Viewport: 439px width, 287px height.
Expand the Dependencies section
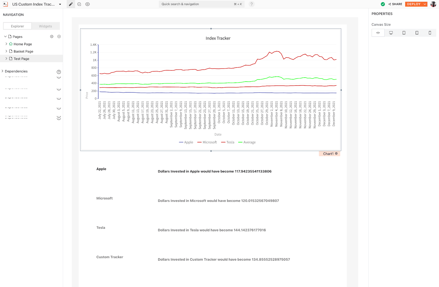click(x=2, y=71)
